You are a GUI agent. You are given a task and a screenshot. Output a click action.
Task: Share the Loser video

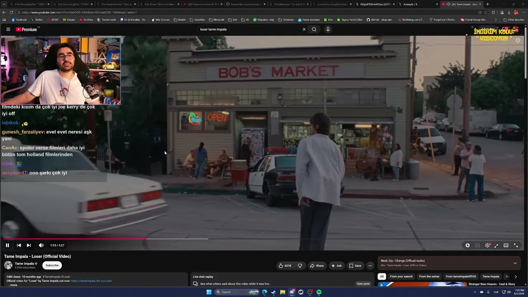(x=317, y=266)
